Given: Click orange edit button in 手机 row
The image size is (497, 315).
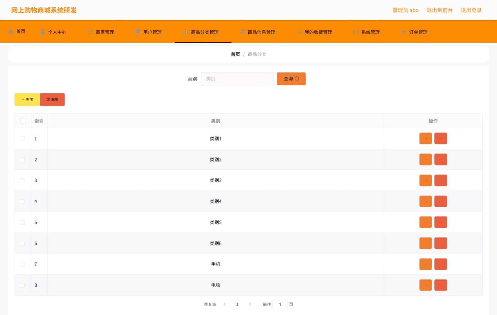Looking at the screenshot, I should [426, 264].
